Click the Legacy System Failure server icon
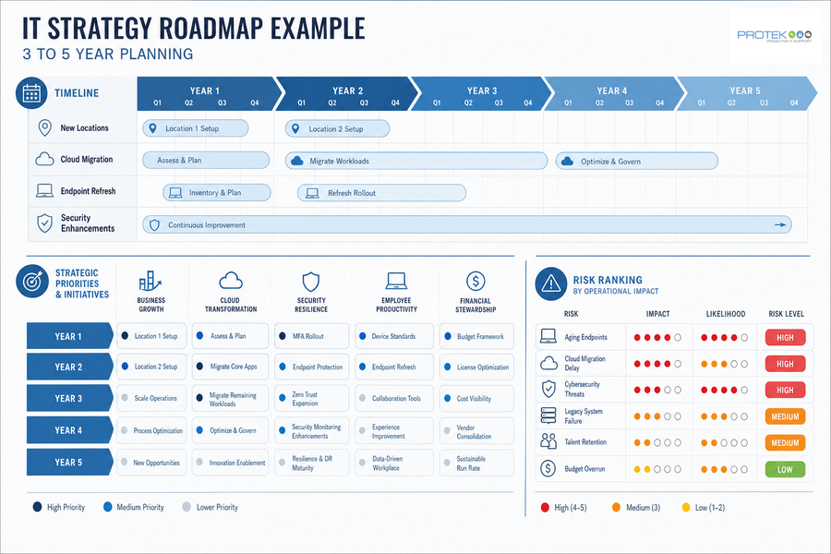This screenshot has width=831, height=554. point(548,415)
